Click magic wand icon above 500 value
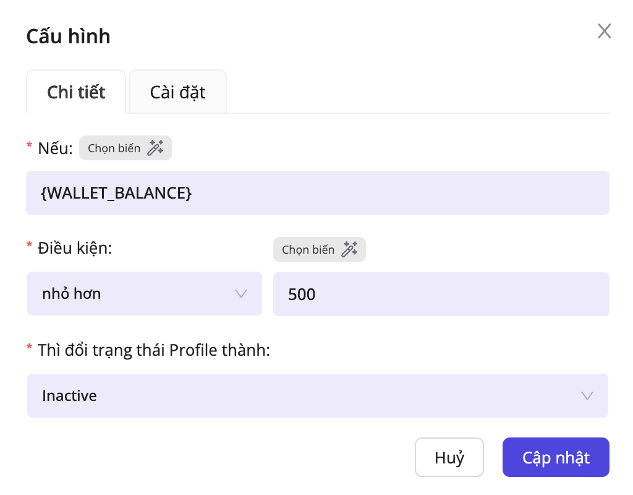Screen dimensions: 633x495 click(349, 249)
